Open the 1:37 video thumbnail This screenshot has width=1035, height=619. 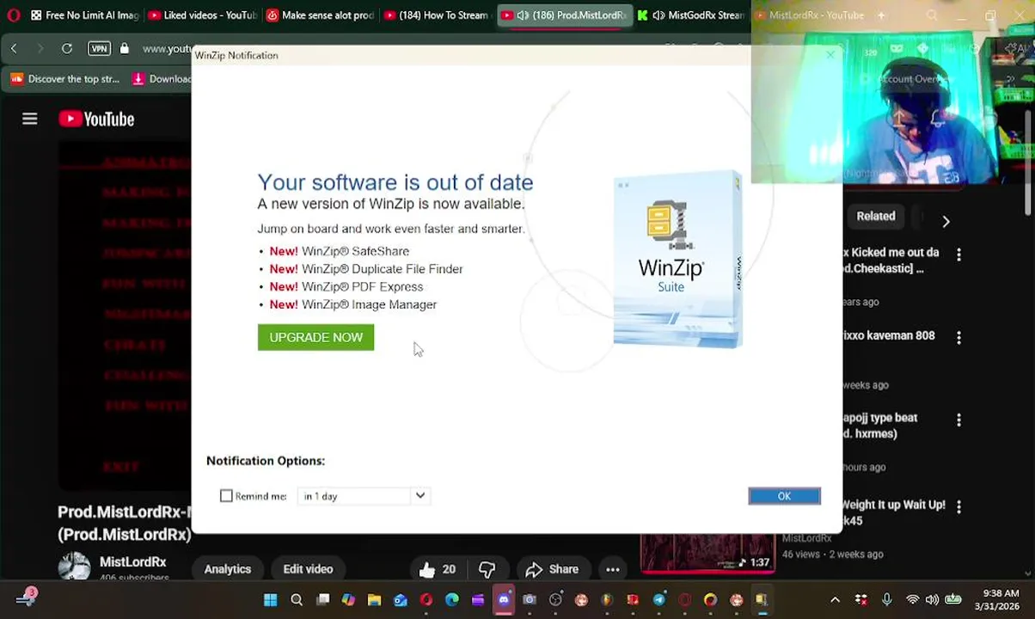click(x=707, y=554)
